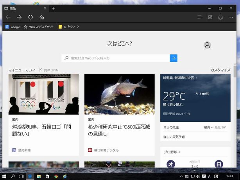
Task: Click 国内 category under fish article
Action: coord(91,120)
